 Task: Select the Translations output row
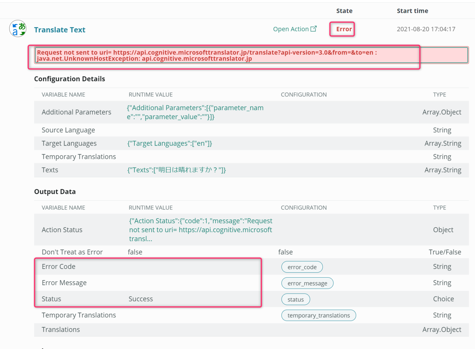click(61, 330)
